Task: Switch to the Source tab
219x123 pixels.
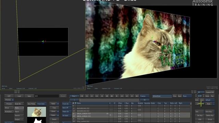Action: click(x=19, y=115)
